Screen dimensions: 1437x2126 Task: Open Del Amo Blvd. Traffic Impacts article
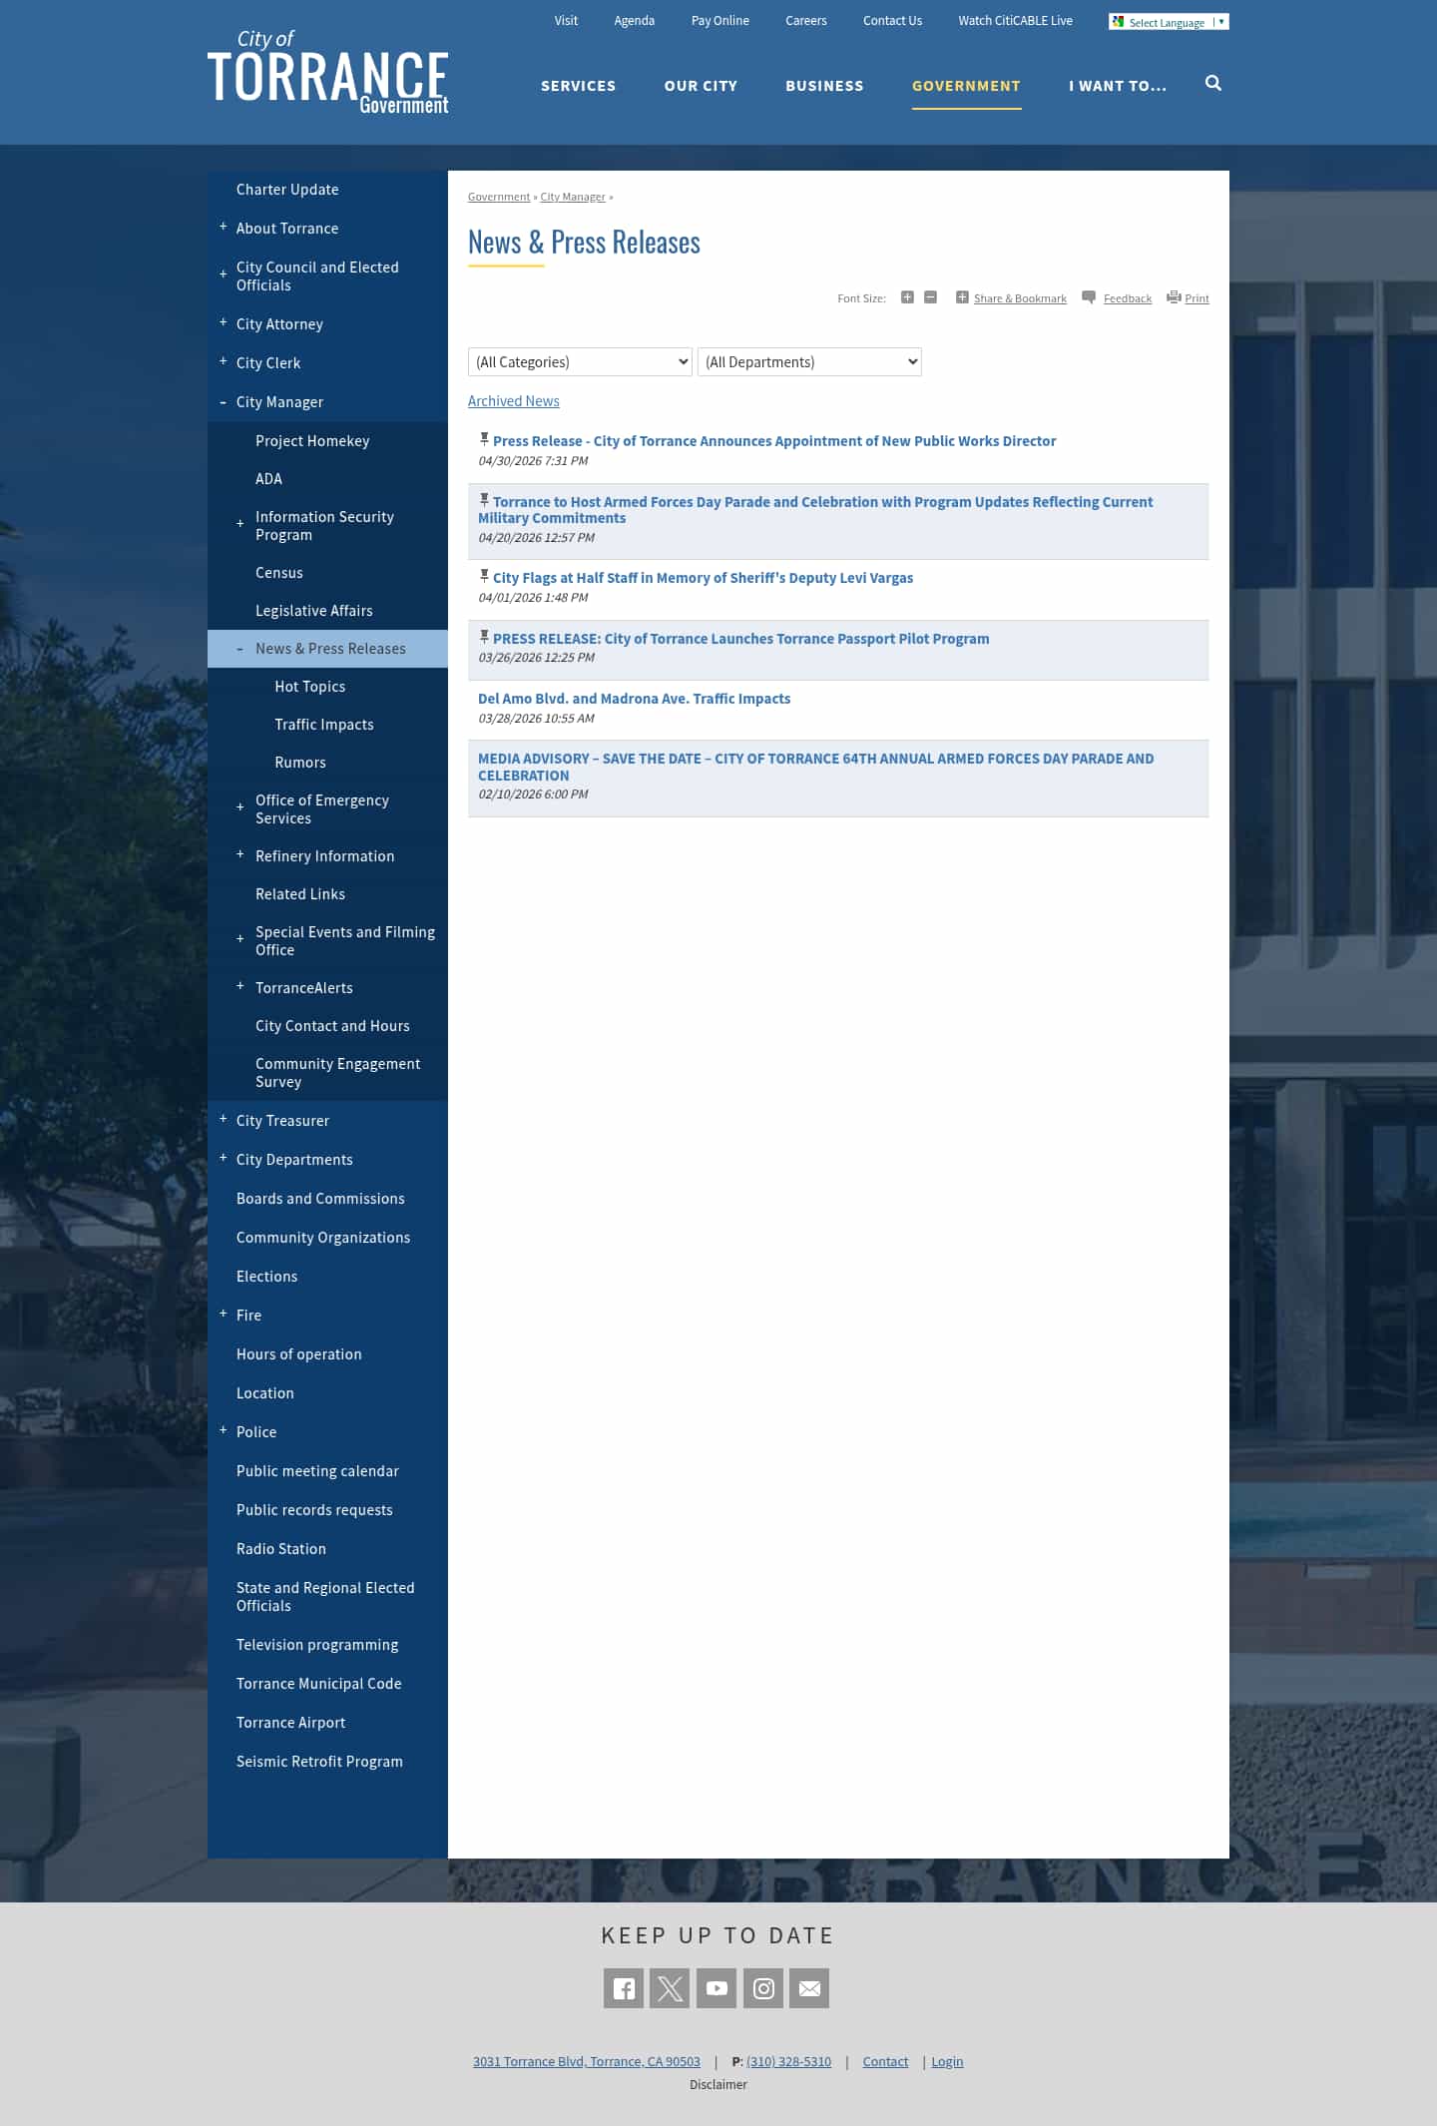635,699
